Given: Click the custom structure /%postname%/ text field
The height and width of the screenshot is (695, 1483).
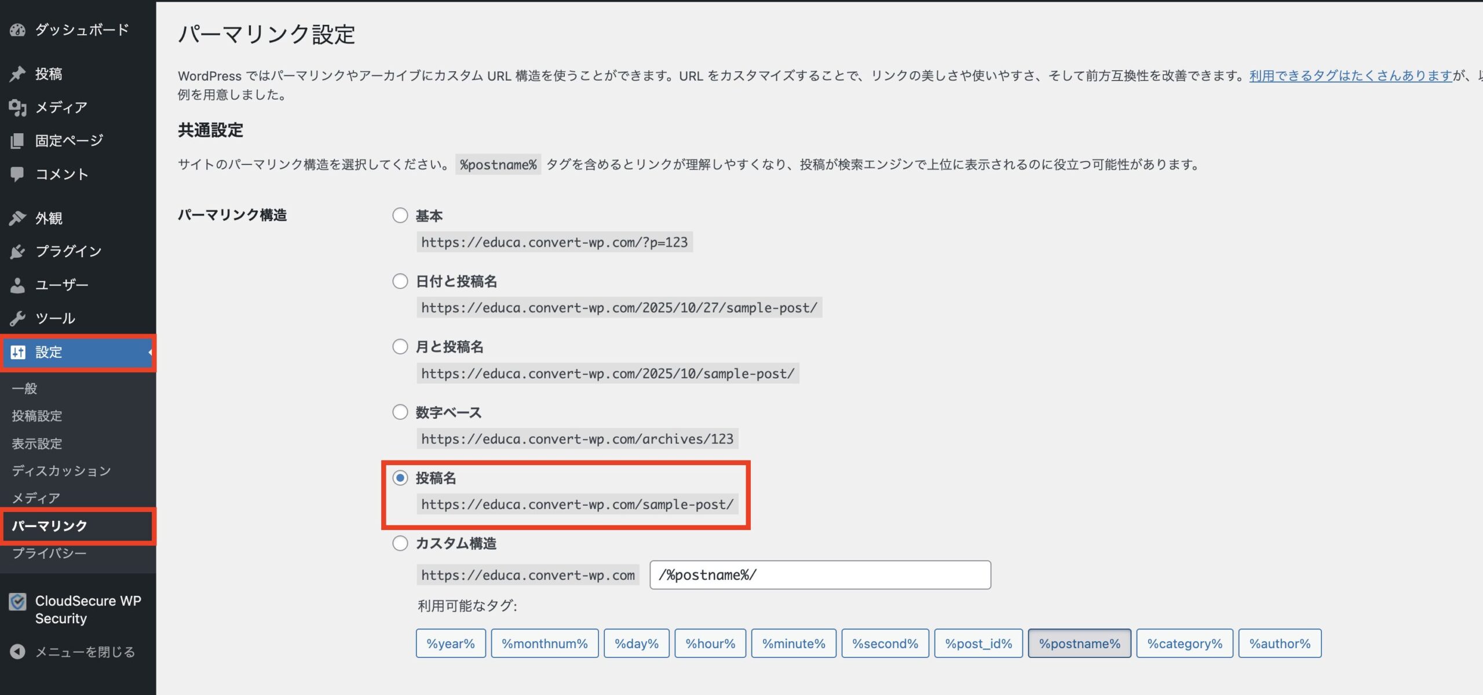Looking at the screenshot, I should tap(820, 575).
